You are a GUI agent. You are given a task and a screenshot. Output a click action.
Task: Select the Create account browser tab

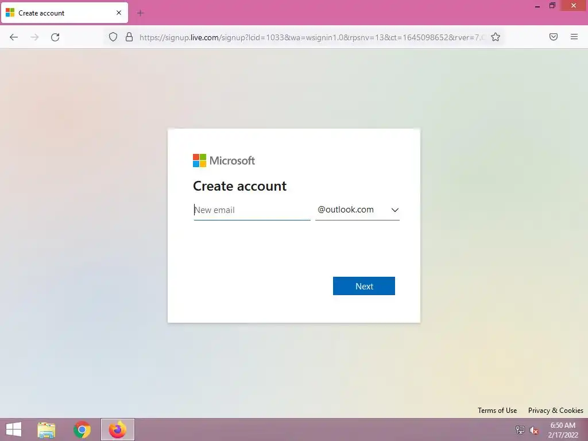pos(64,13)
